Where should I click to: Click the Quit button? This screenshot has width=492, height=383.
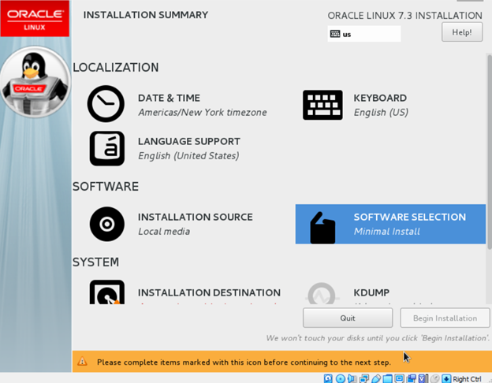348,318
